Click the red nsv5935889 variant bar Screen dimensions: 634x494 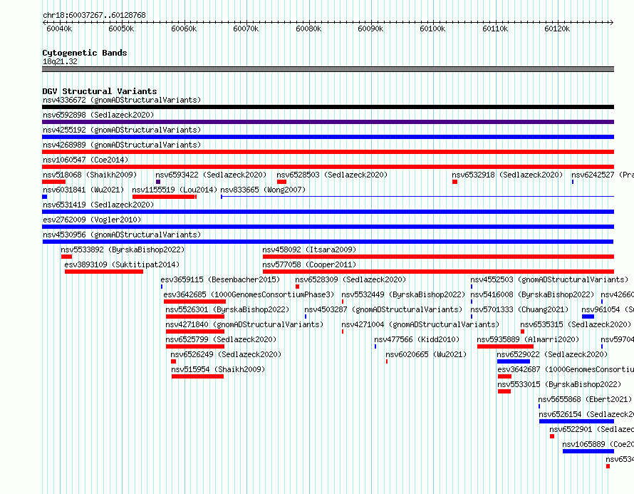pos(506,346)
